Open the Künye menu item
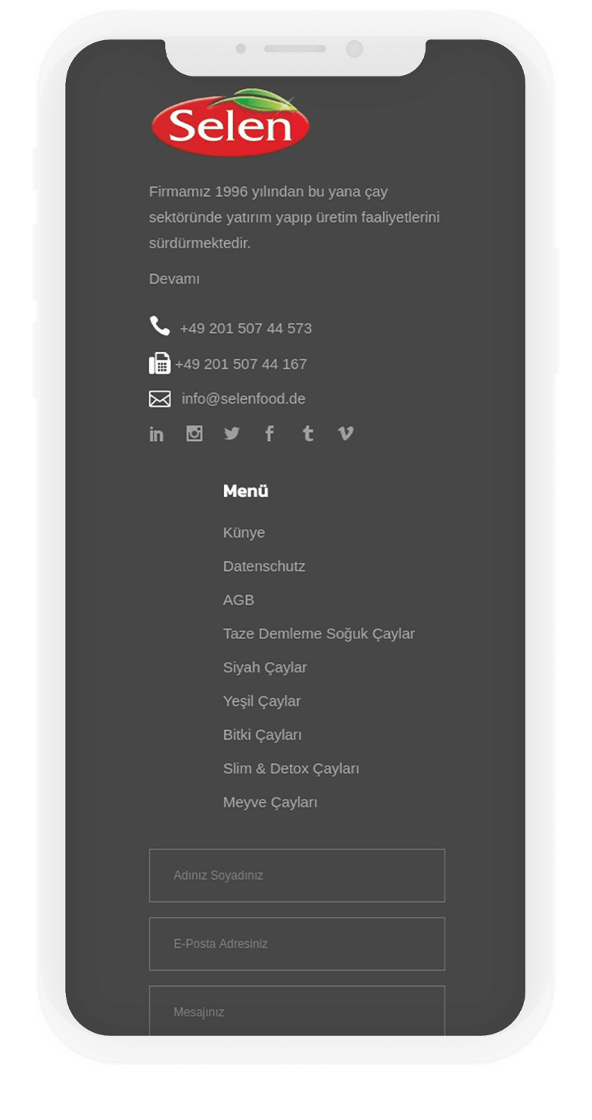Image resolution: width=592 pixels, height=1120 pixels. pyautogui.click(x=244, y=532)
